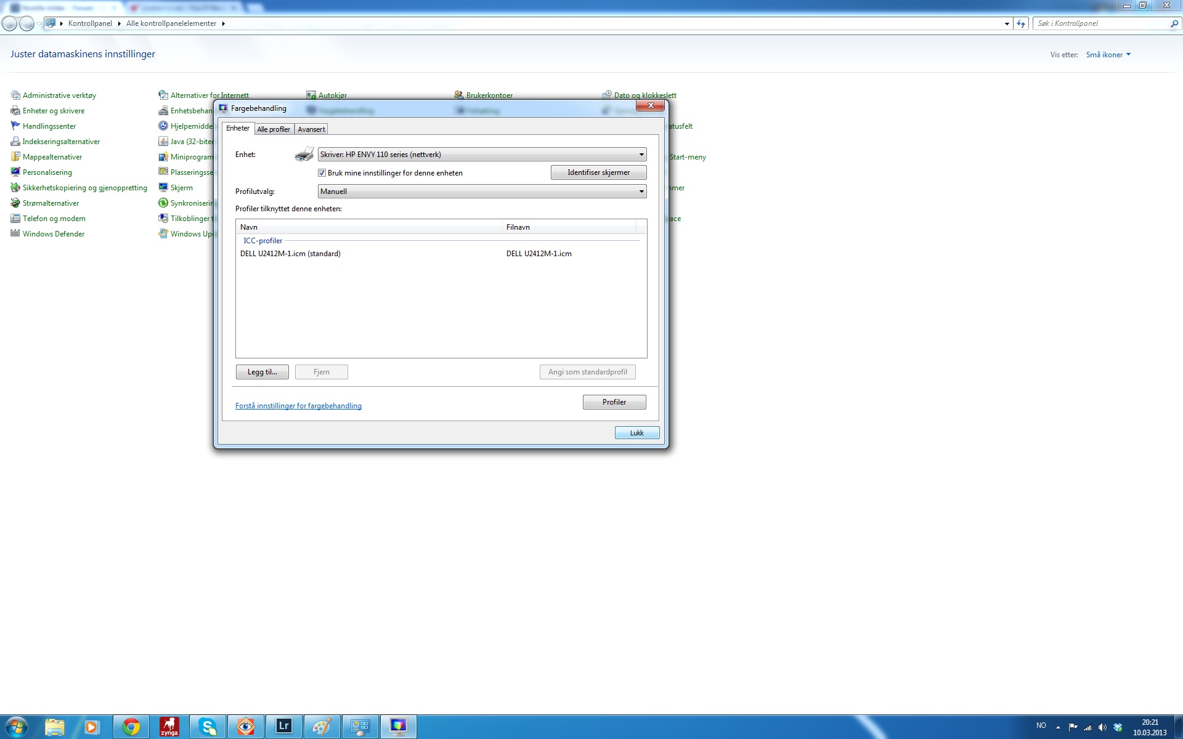Open the volume speaker tray icon
Screen dimensions: 1183x739
coord(1102,727)
